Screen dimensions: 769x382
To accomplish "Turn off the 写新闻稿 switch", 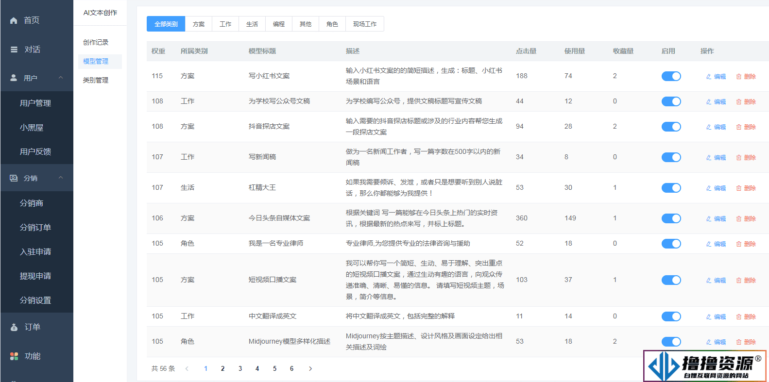I will point(671,157).
